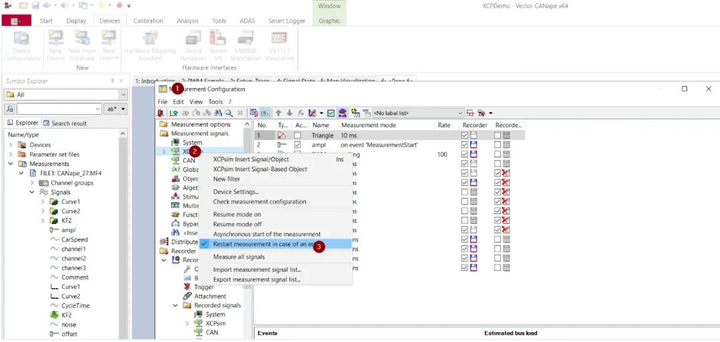Viewport: 720px width, 342px height.
Task: Open File menu in Measurement Configuration
Action: (163, 102)
